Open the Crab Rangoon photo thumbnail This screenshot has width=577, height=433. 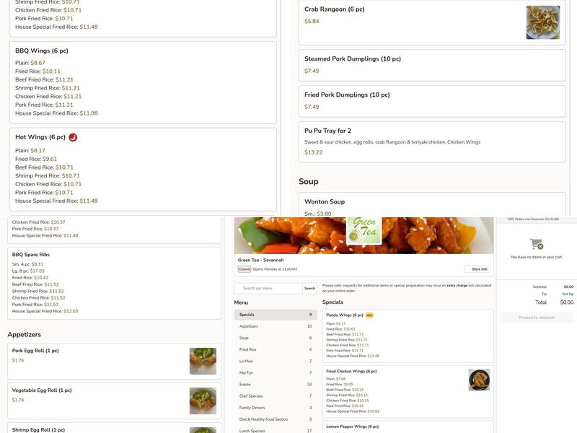tap(543, 22)
